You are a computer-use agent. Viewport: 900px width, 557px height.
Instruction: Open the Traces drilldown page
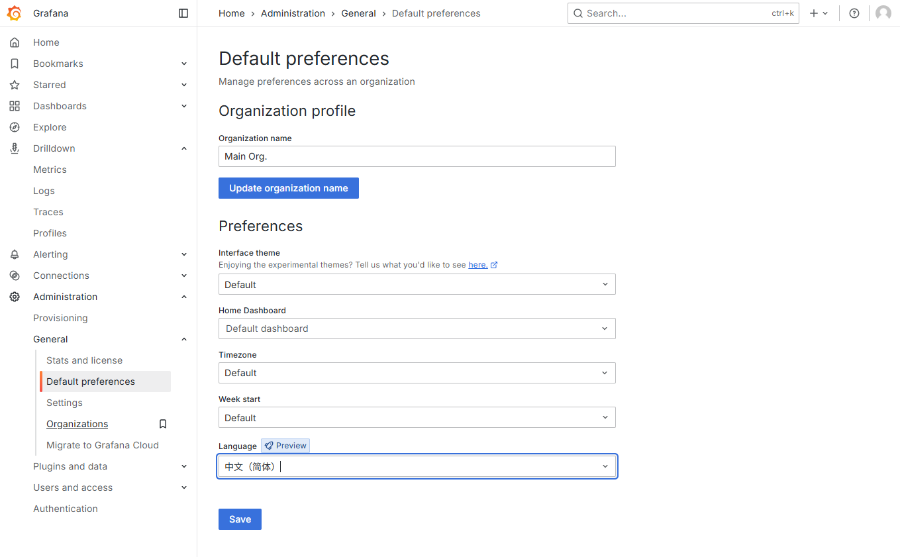[x=48, y=212]
